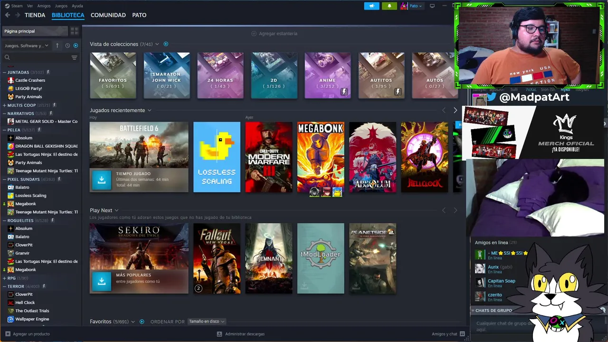Screen dimensions: 608x342
Task: Toggle play filter beside Favoritos shelf
Action: 142,322
